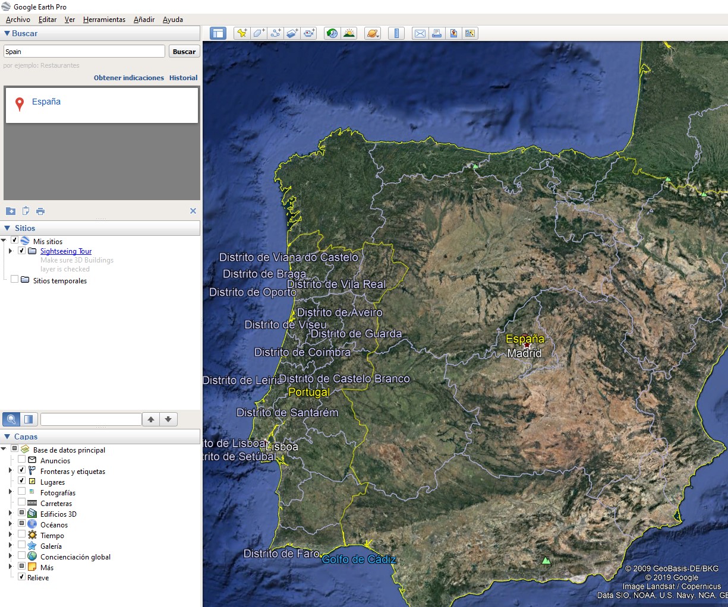Check the Sitios temporales checkbox
Screen dimensions: 728x607
14,279
